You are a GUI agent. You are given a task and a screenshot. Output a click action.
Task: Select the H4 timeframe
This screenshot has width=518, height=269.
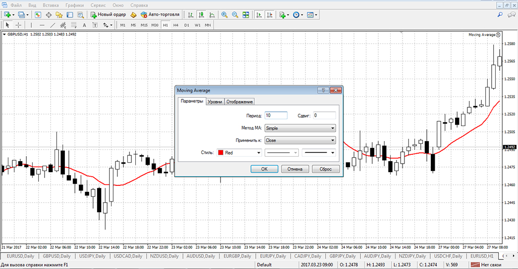coord(176,25)
